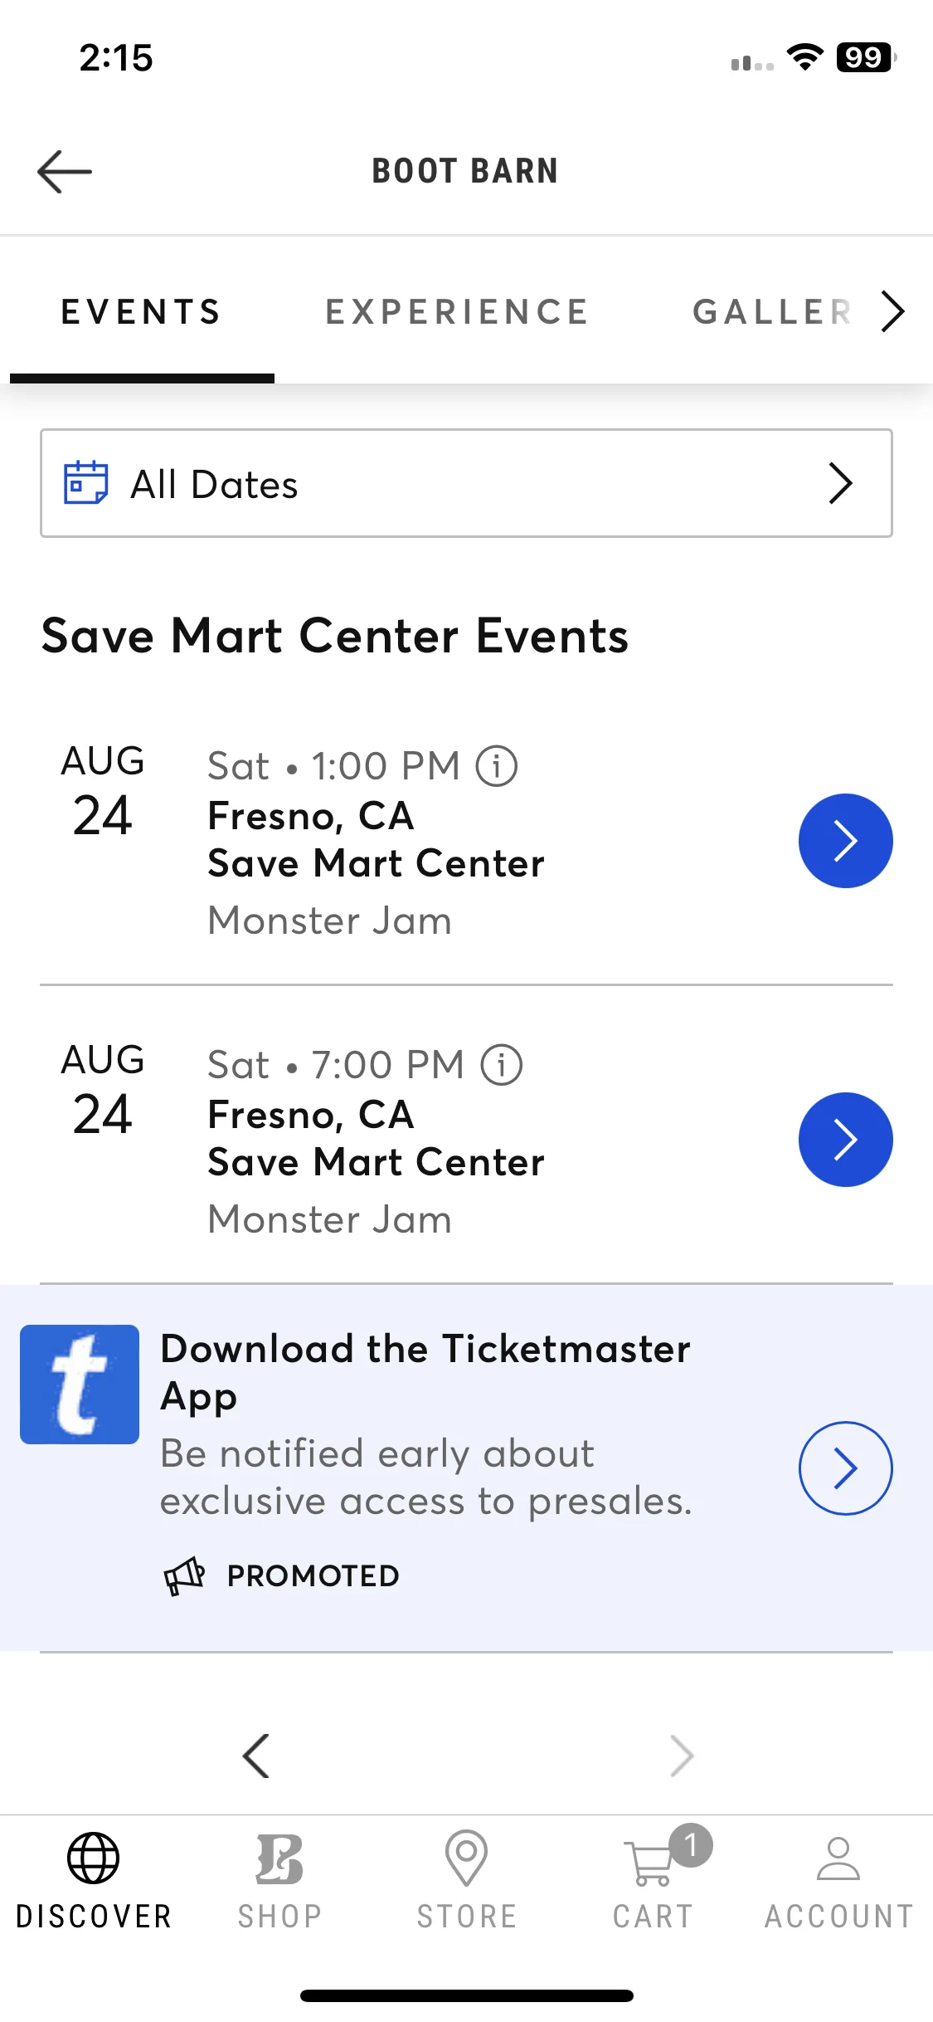The height and width of the screenshot is (2022, 933).
Task: Switch to the Experience tab
Action: [457, 312]
